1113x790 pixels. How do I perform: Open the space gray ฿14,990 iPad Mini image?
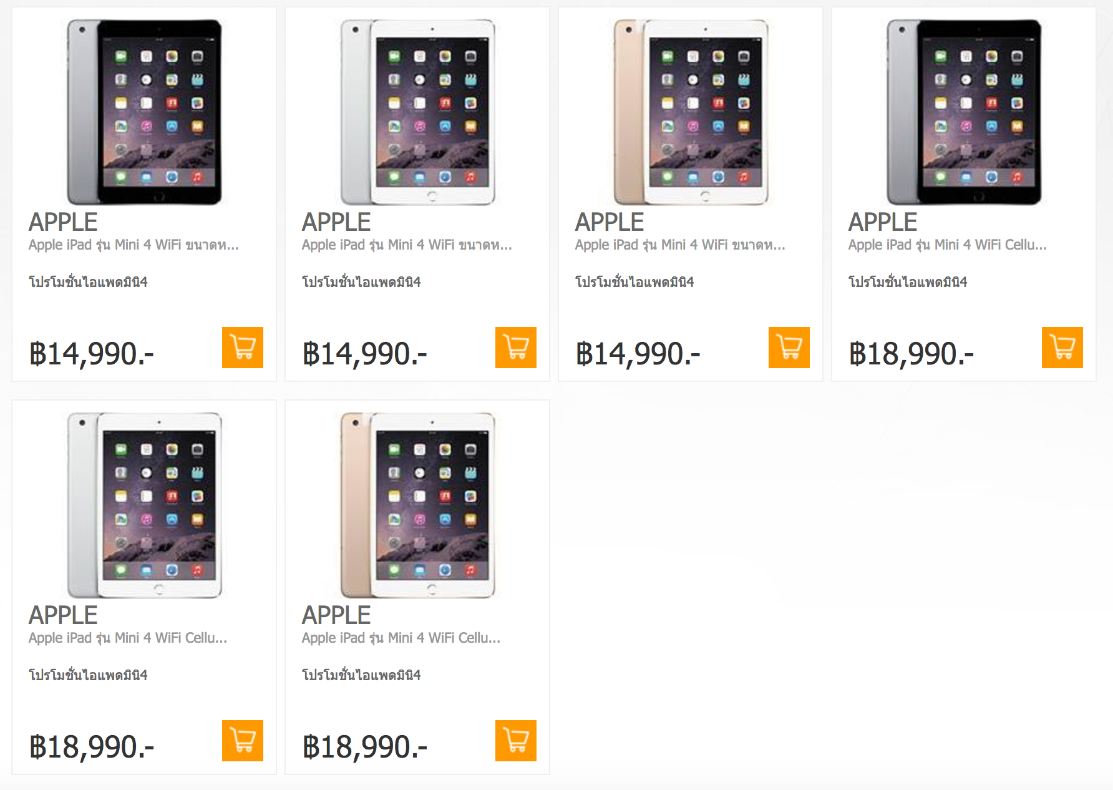tap(144, 112)
